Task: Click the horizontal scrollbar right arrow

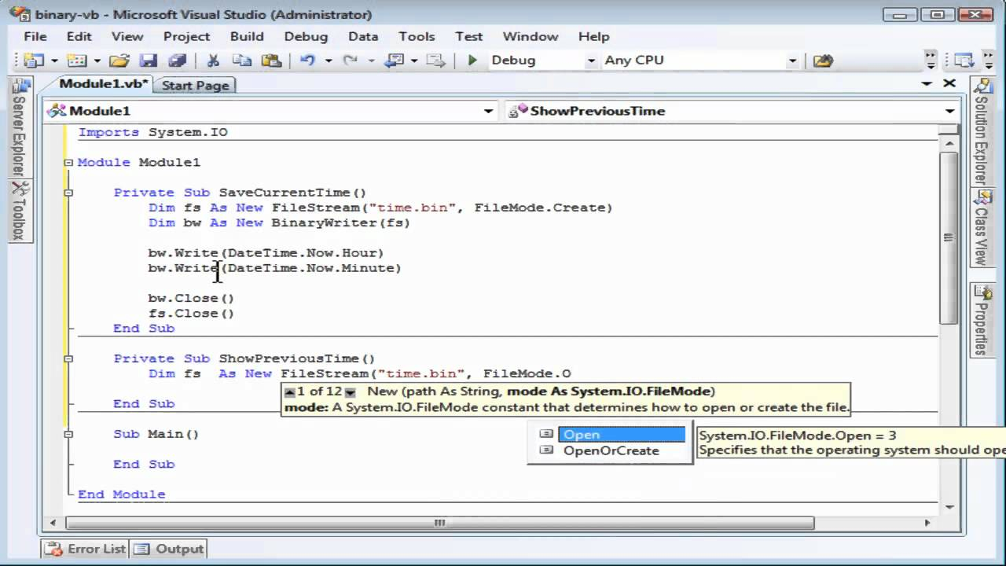Action: coord(927,523)
